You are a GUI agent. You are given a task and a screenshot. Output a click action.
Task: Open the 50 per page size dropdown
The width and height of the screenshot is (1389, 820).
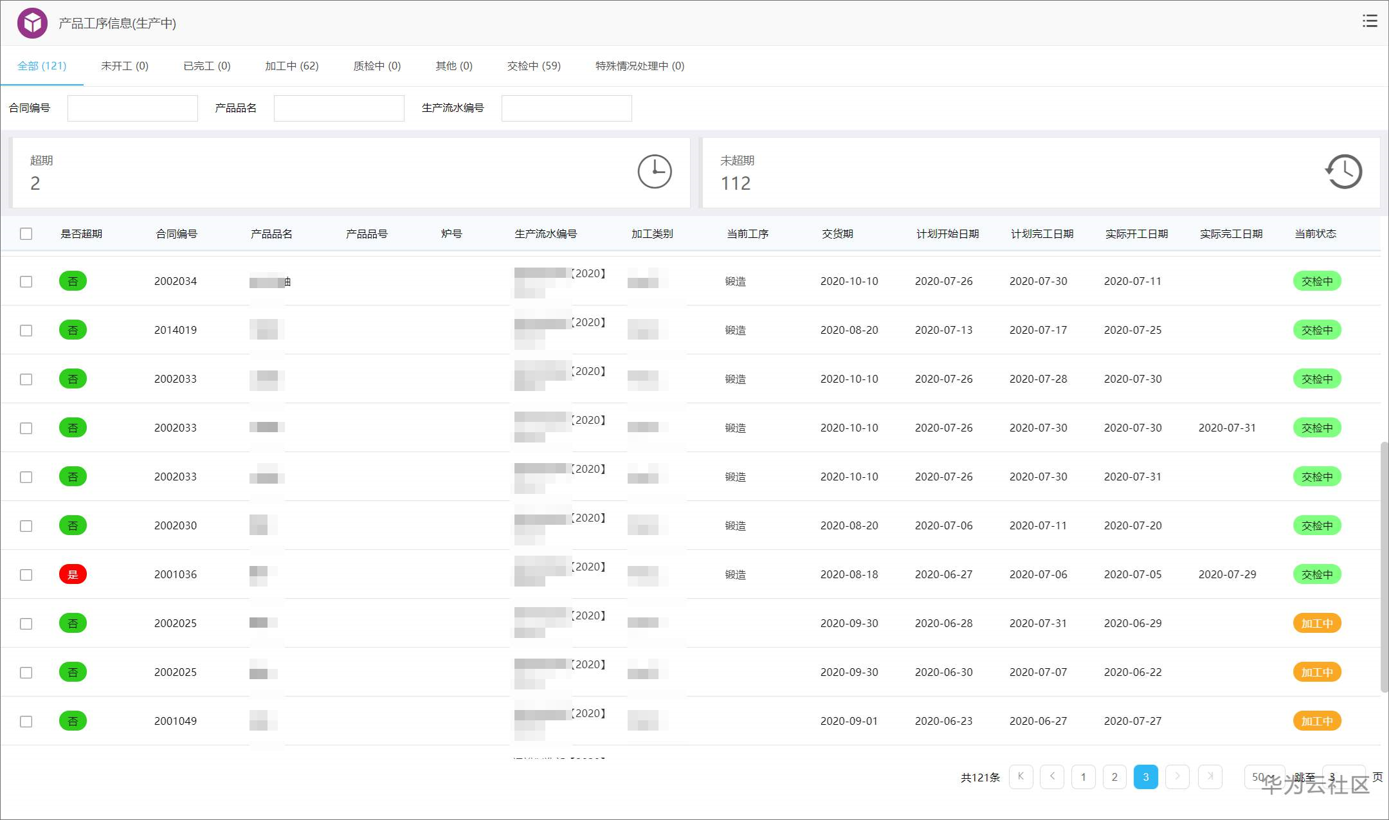1264,777
